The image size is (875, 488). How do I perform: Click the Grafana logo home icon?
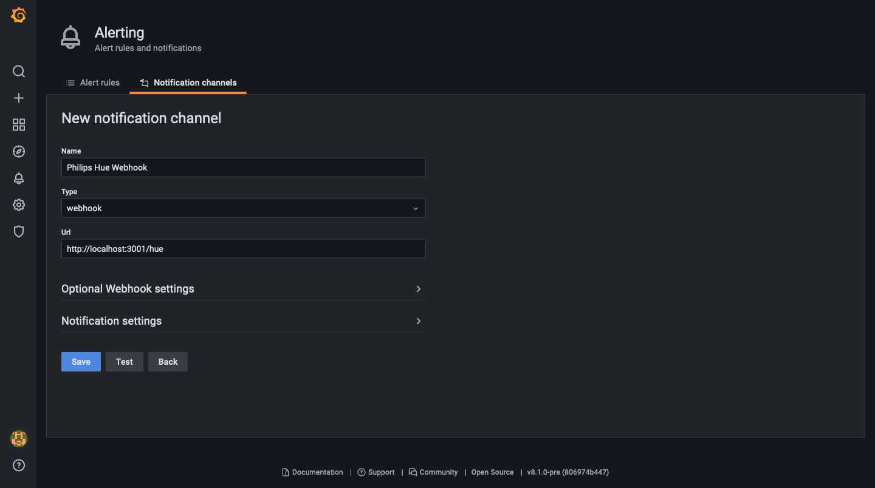pyautogui.click(x=18, y=16)
